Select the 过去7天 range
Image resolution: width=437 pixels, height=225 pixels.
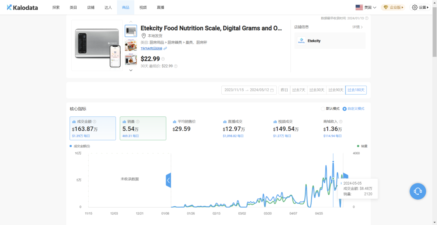click(299, 90)
